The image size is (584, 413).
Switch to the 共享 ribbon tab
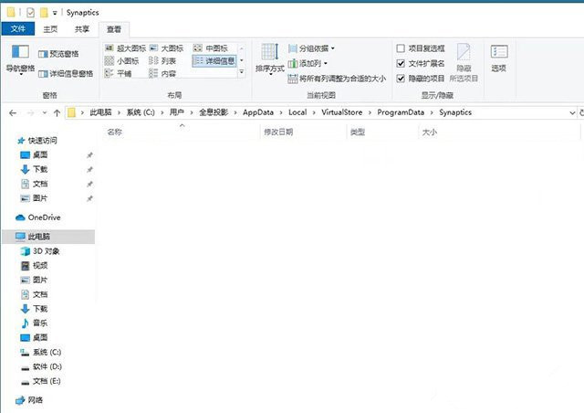pyautogui.click(x=82, y=29)
